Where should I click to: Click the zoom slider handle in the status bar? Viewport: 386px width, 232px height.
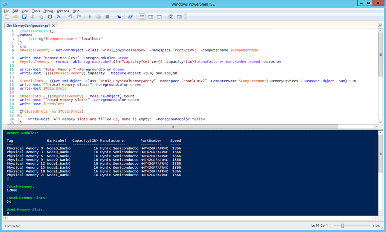[342, 226]
